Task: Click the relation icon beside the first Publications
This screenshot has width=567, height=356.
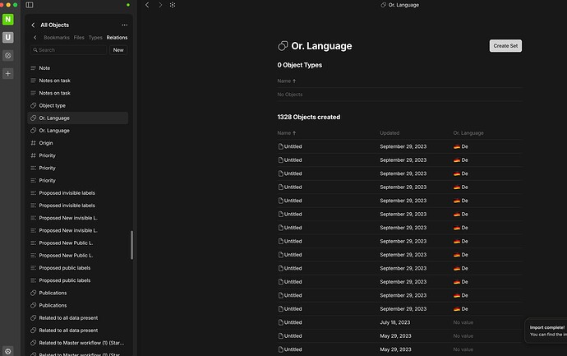Action: (33, 293)
